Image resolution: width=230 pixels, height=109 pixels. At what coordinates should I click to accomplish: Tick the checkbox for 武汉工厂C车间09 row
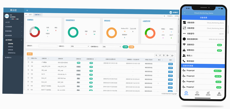pyautogui.click(x=28, y=85)
